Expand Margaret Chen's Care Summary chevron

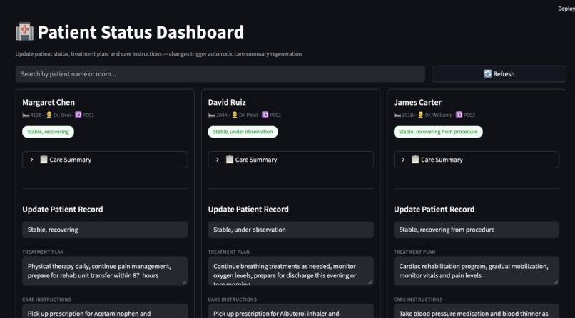(x=32, y=160)
